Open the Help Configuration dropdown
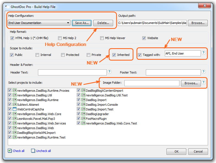216x163 pixels. pyautogui.click(x=68, y=23)
